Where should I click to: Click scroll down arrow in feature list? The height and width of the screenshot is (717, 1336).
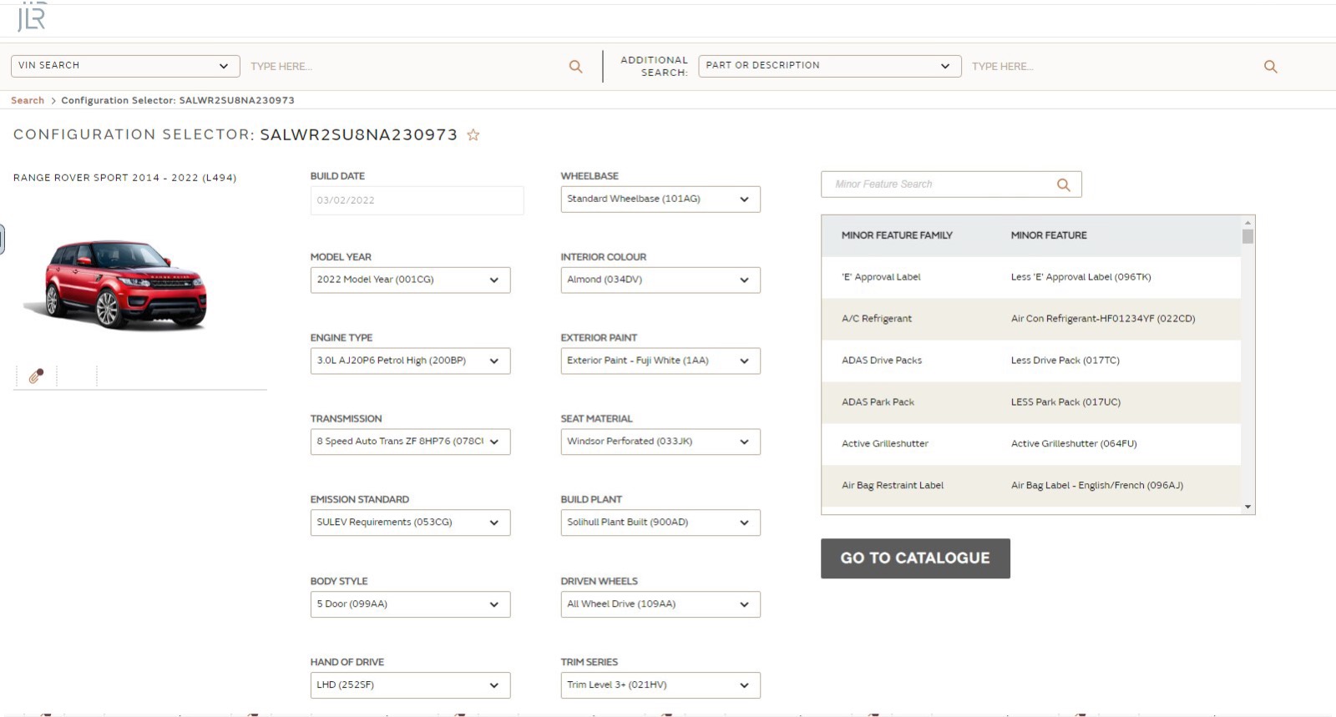[1247, 507]
